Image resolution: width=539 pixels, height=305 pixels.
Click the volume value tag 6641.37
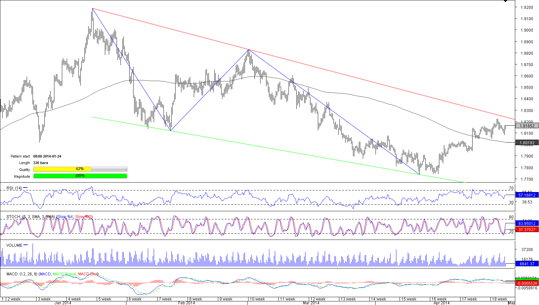(x=527, y=264)
